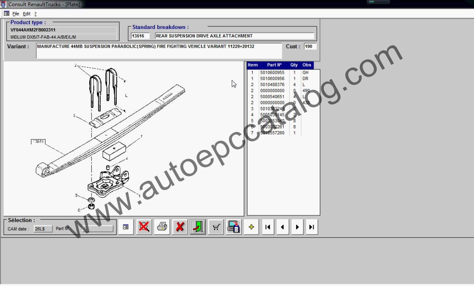Go to previous plate arrow button
Viewport: 474px width, 286px height.
pyautogui.click(x=282, y=227)
